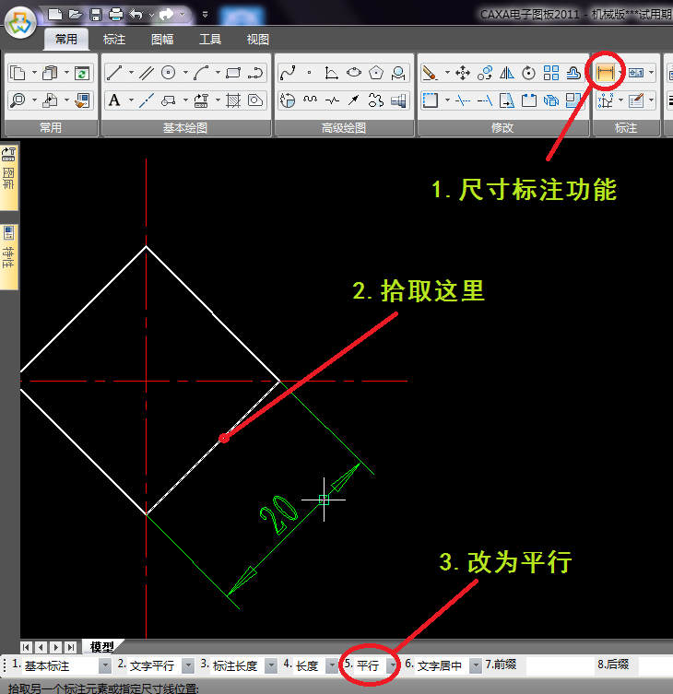Screen dimensions: 673x694
Task: Open the 5. 平行 dropdown arrow
Action: point(392,665)
